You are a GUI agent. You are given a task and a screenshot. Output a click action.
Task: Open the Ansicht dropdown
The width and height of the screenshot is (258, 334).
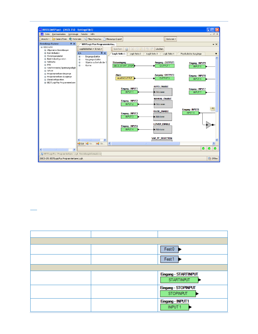tap(45, 39)
